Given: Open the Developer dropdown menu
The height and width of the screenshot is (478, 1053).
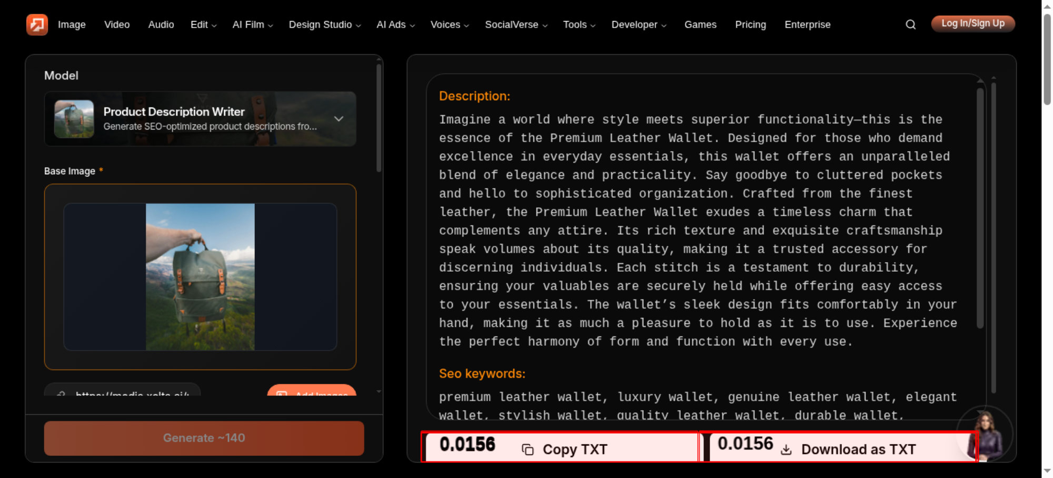Looking at the screenshot, I should [639, 25].
